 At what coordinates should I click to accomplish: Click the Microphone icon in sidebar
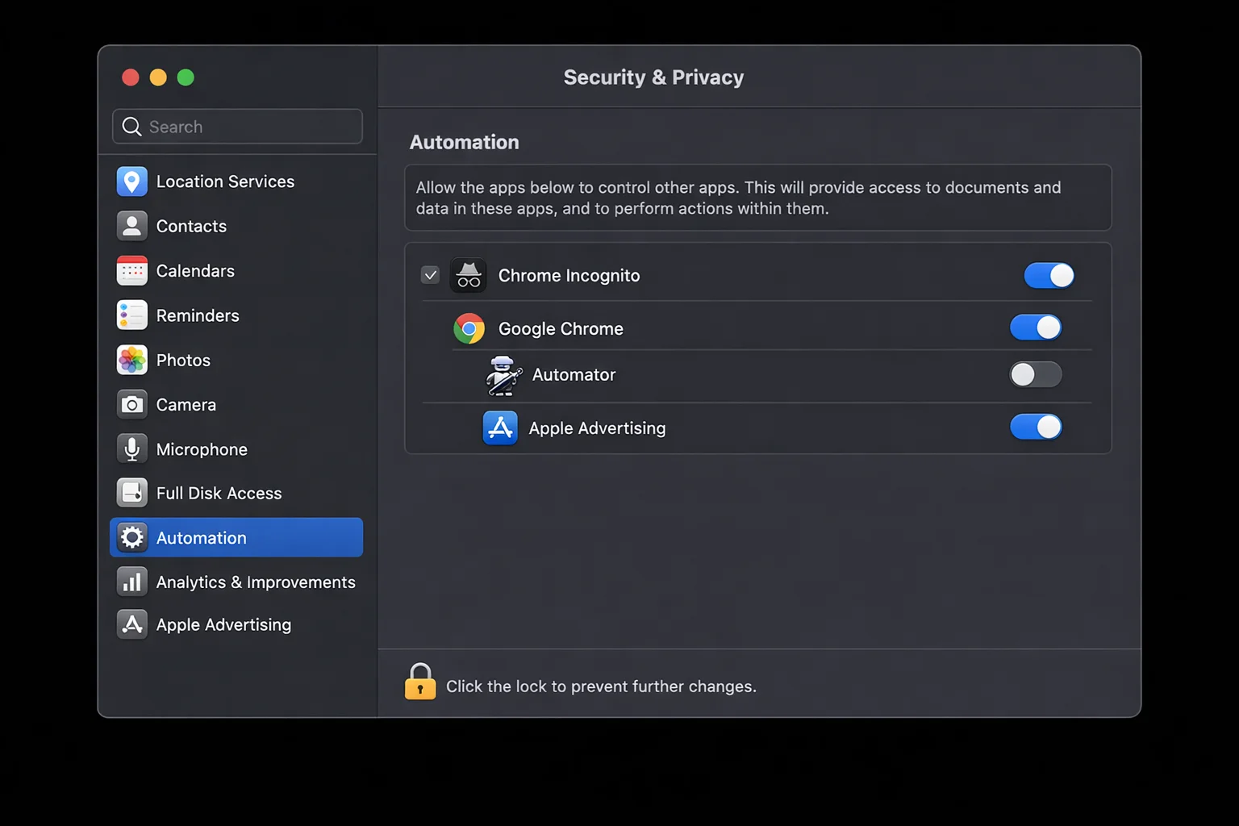131,448
